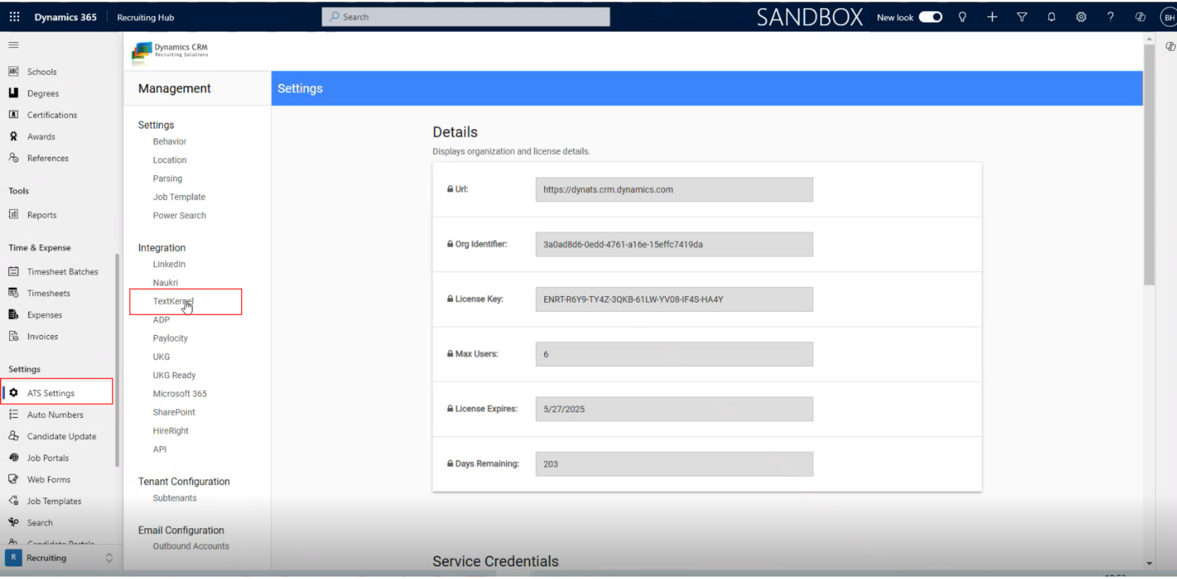Open Power Search settings

(x=180, y=216)
